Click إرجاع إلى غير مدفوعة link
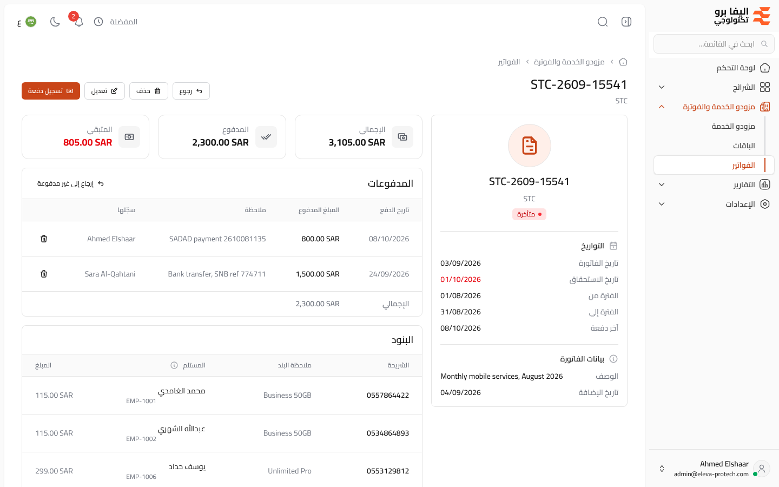Viewport: 779px width, 487px height. [x=70, y=183]
